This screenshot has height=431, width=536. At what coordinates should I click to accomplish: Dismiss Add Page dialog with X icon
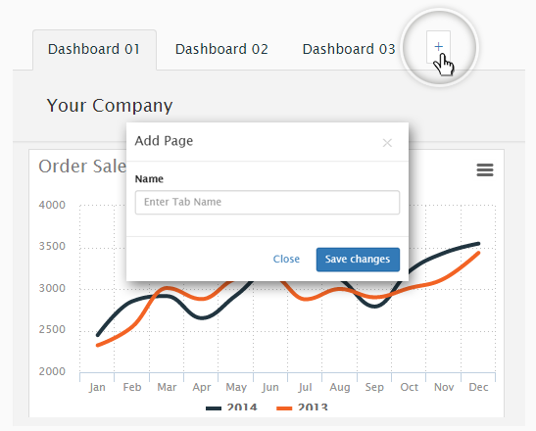[x=387, y=143]
